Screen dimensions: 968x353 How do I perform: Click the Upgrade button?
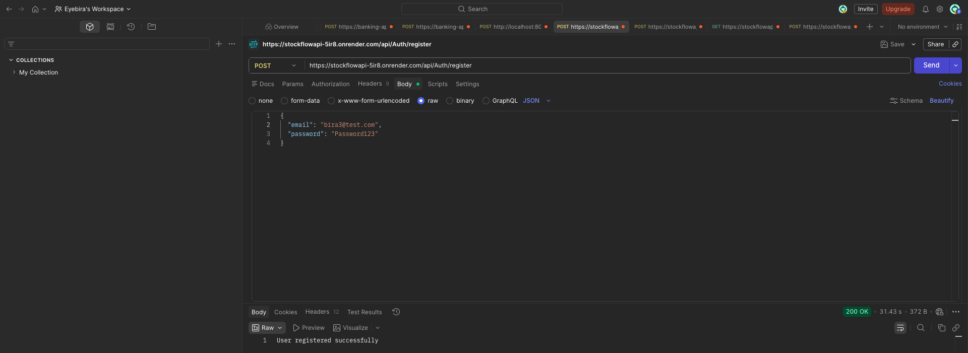pyautogui.click(x=898, y=9)
